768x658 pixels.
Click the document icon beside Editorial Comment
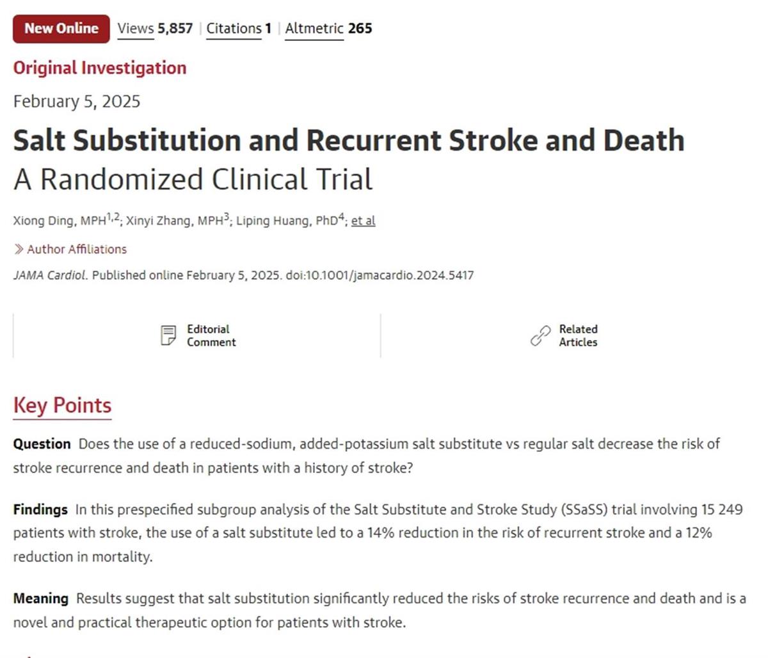[168, 335]
